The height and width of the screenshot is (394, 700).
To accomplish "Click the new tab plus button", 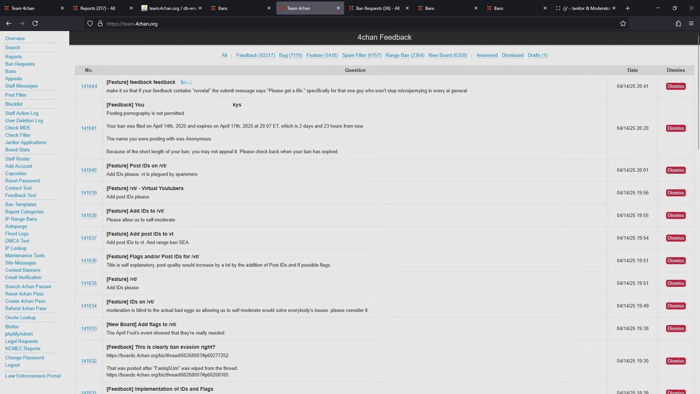I will (x=627, y=8).
